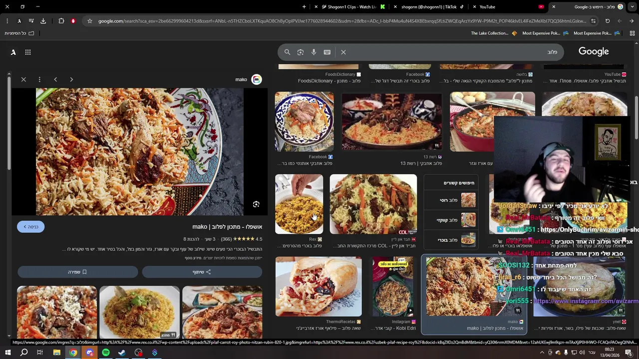
Task: Open Spotify from the taskbar
Action: [106, 353]
